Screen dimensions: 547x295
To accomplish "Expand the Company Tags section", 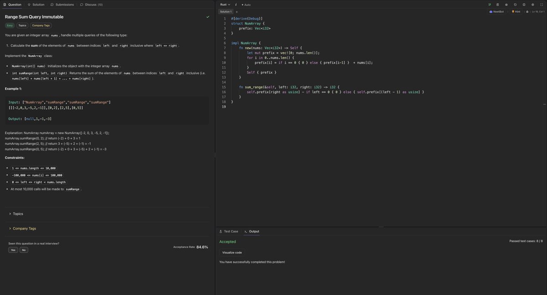I will [x=22, y=229].
